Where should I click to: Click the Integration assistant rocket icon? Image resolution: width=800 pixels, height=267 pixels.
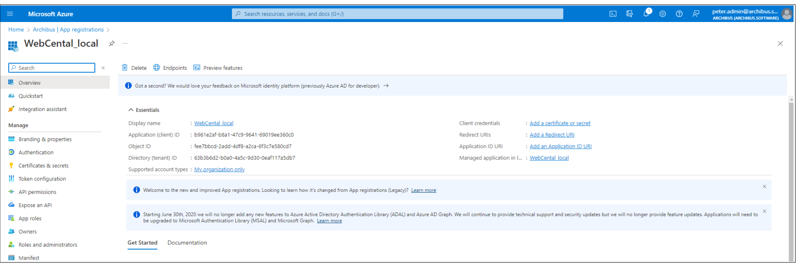coord(11,109)
